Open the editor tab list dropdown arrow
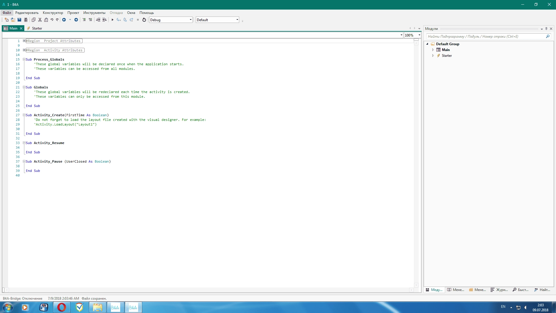 (419, 28)
